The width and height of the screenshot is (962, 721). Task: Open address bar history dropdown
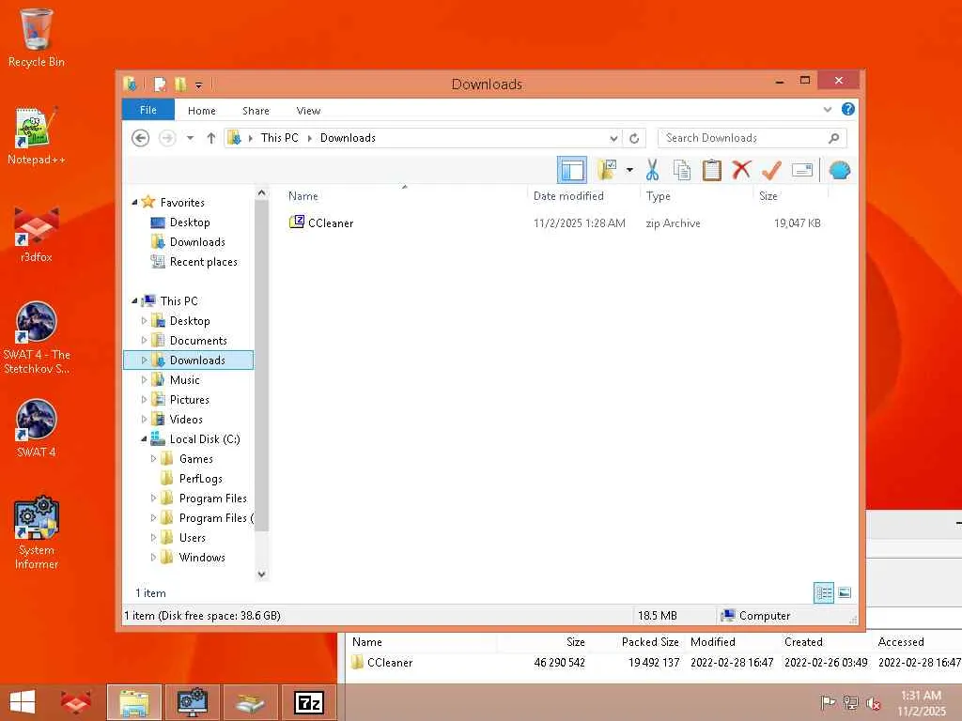pyautogui.click(x=613, y=139)
